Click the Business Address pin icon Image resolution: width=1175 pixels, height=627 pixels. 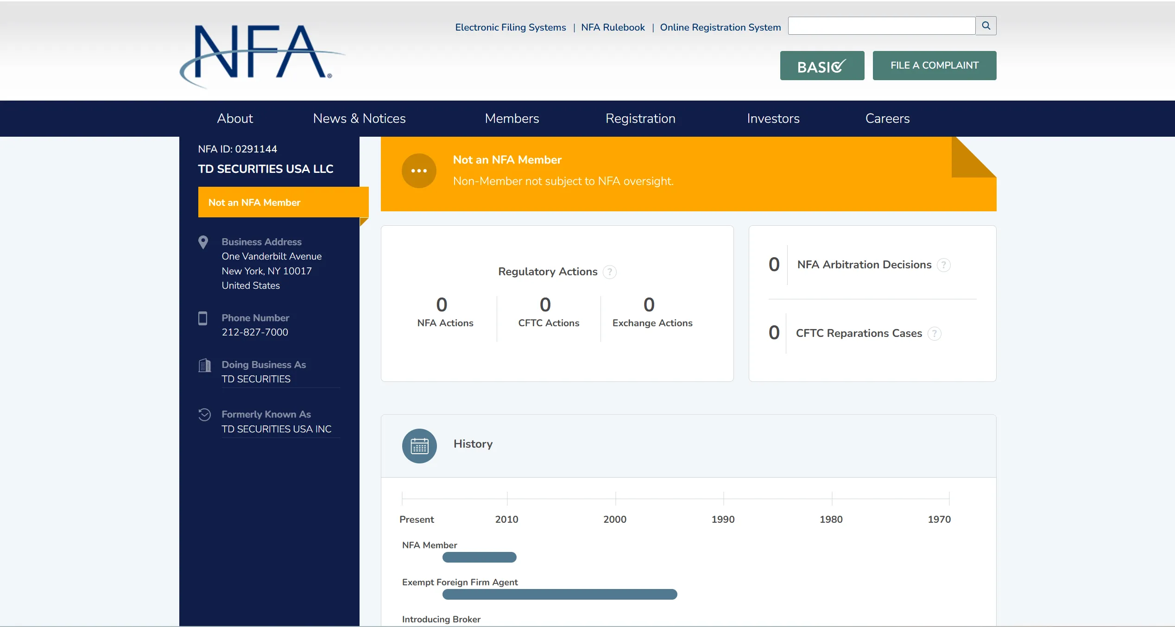[x=203, y=242]
